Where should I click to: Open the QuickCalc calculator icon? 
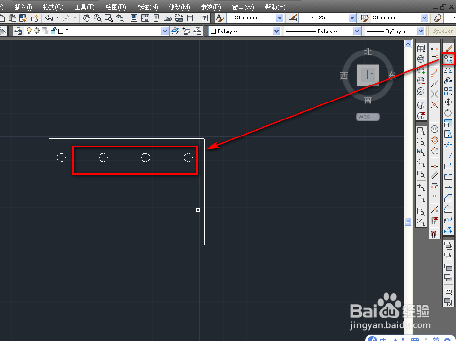coord(190,18)
